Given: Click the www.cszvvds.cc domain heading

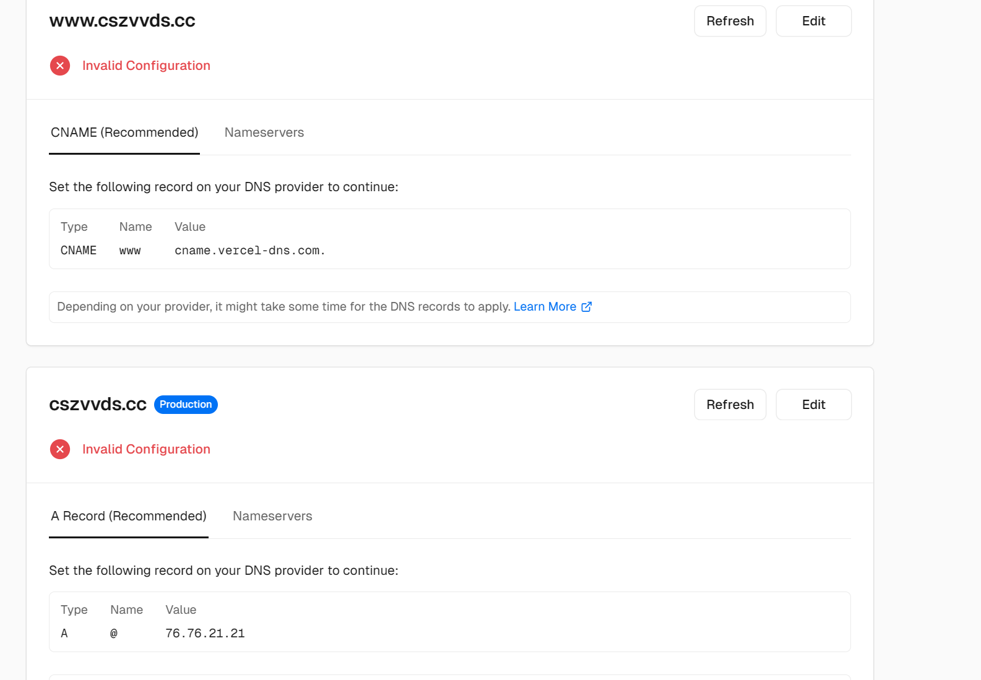Looking at the screenshot, I should (123, 20).
